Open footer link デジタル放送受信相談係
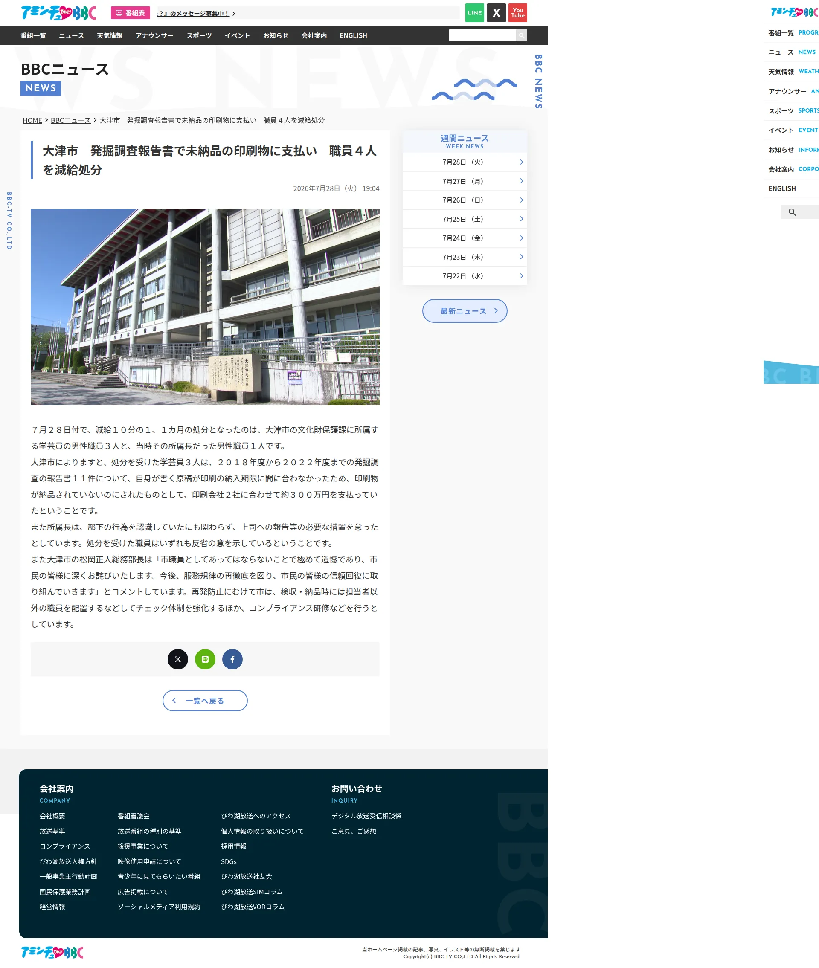This screenshot has height=968, width=819. pos(366,816)
